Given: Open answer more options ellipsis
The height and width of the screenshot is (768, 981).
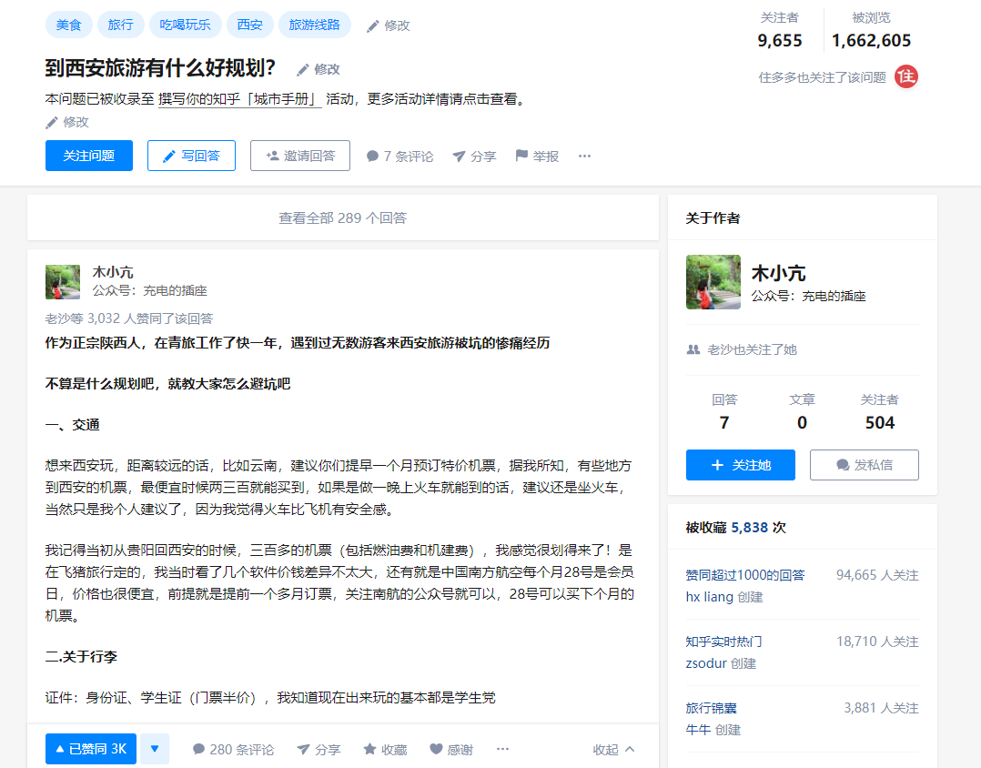Looking at the screenshot, I should coord(502,749).
